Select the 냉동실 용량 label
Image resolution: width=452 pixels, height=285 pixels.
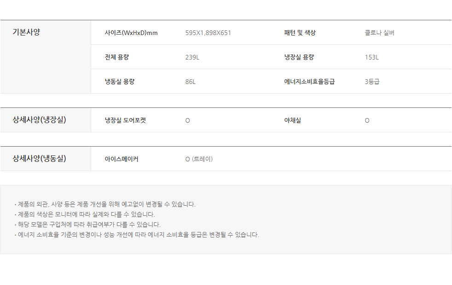pos(120,82)
